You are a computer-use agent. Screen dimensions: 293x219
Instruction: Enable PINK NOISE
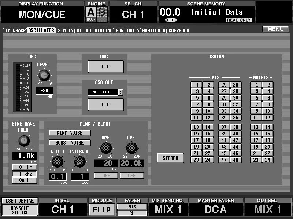click(x=70, y=133)
